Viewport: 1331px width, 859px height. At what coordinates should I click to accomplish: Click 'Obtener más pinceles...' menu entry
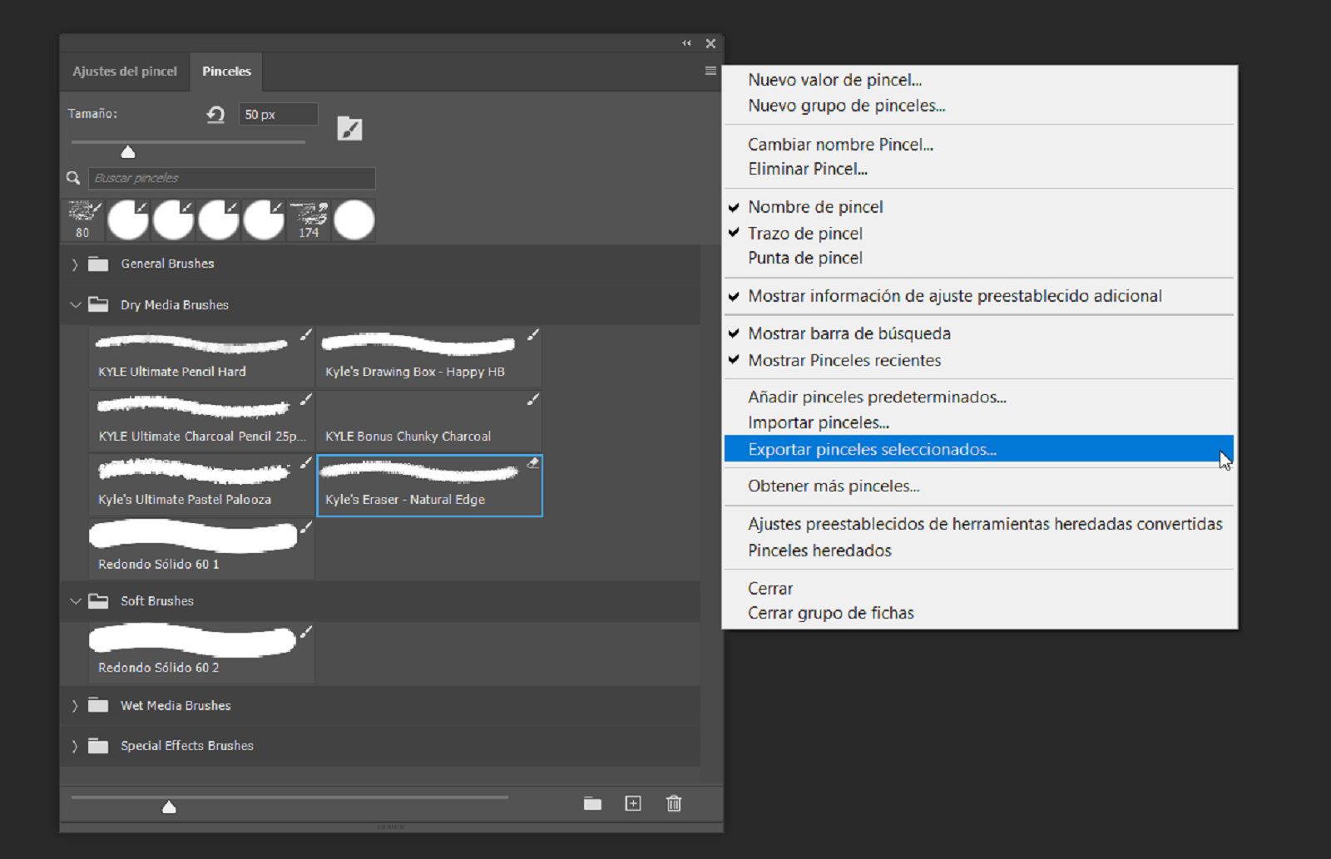pos(834,486)
